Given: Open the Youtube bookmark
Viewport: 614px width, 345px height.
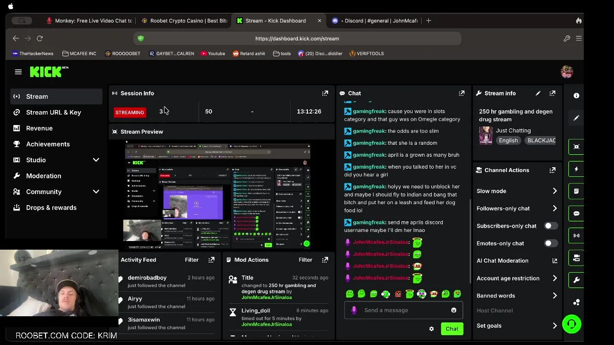Looking at the screenshot, I should pos(213,54).
